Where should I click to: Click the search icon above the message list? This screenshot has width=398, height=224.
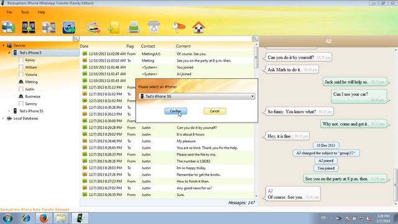click(x=255, y=39)
